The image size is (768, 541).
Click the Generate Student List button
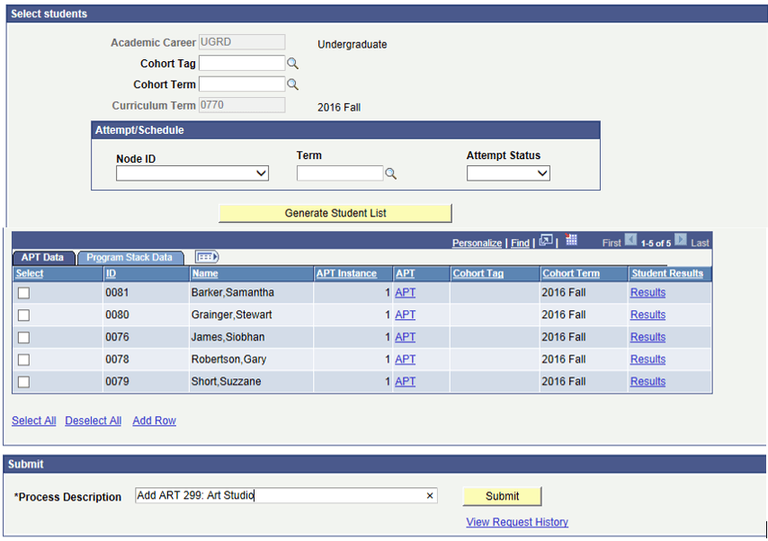[x=335, y=213]
